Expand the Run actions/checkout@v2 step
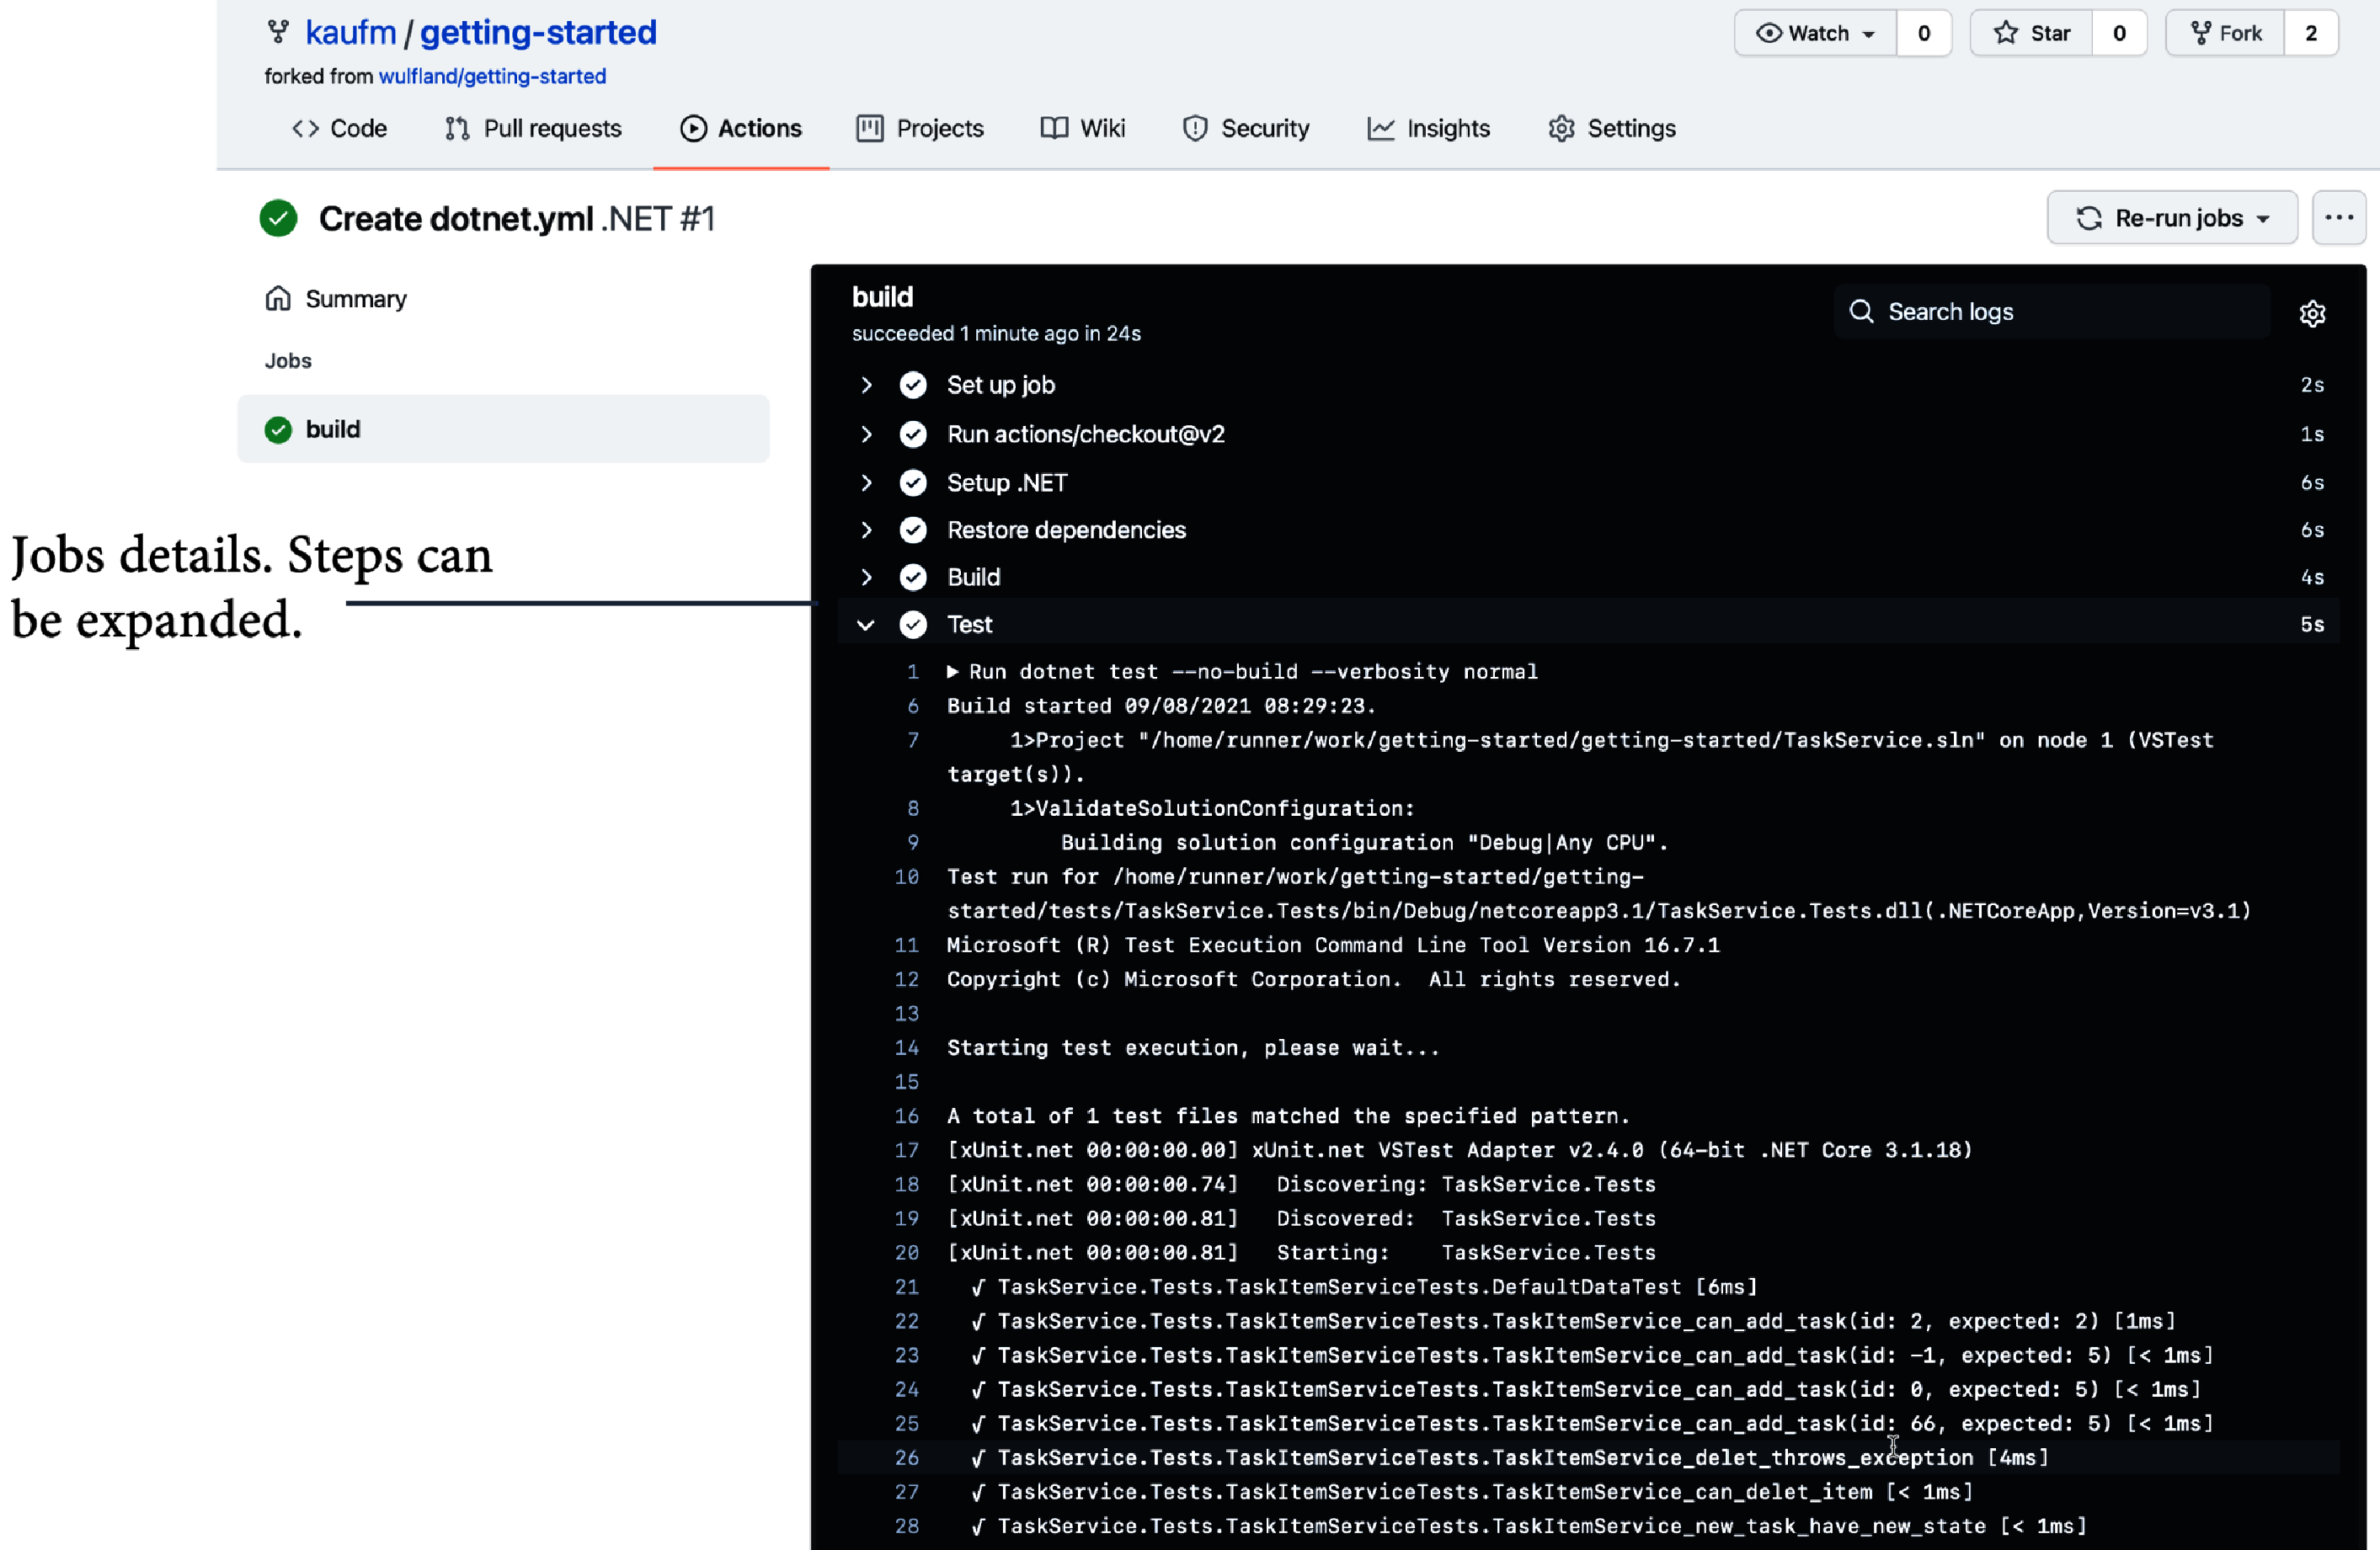Viewport: 2380px width, 1550px height. pyautogui.click(x=866, y=434)
